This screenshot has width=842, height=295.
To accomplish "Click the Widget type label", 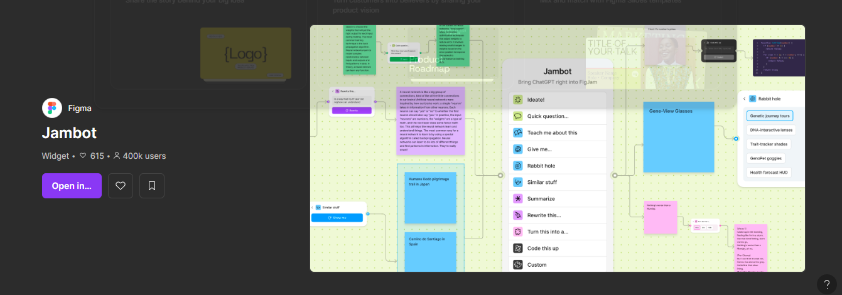I will (x=55, y=156).
